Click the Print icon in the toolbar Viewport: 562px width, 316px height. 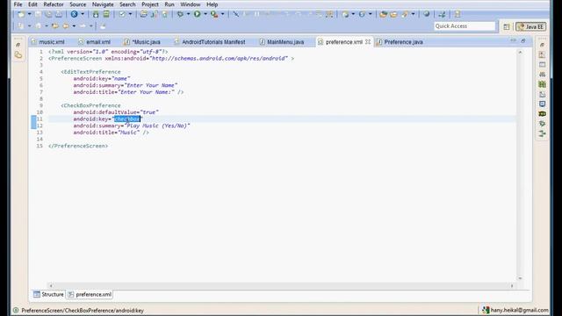tap(59, 14)
